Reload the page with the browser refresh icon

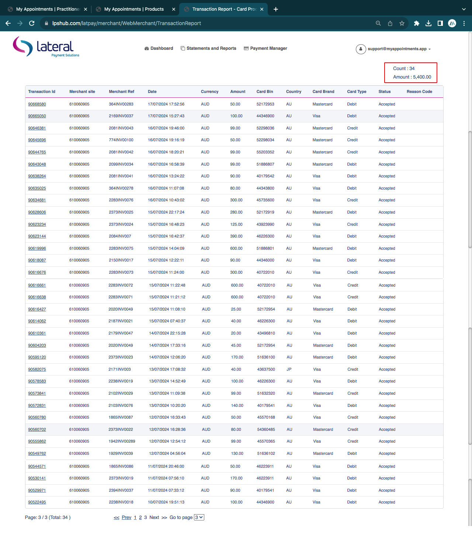32,23
